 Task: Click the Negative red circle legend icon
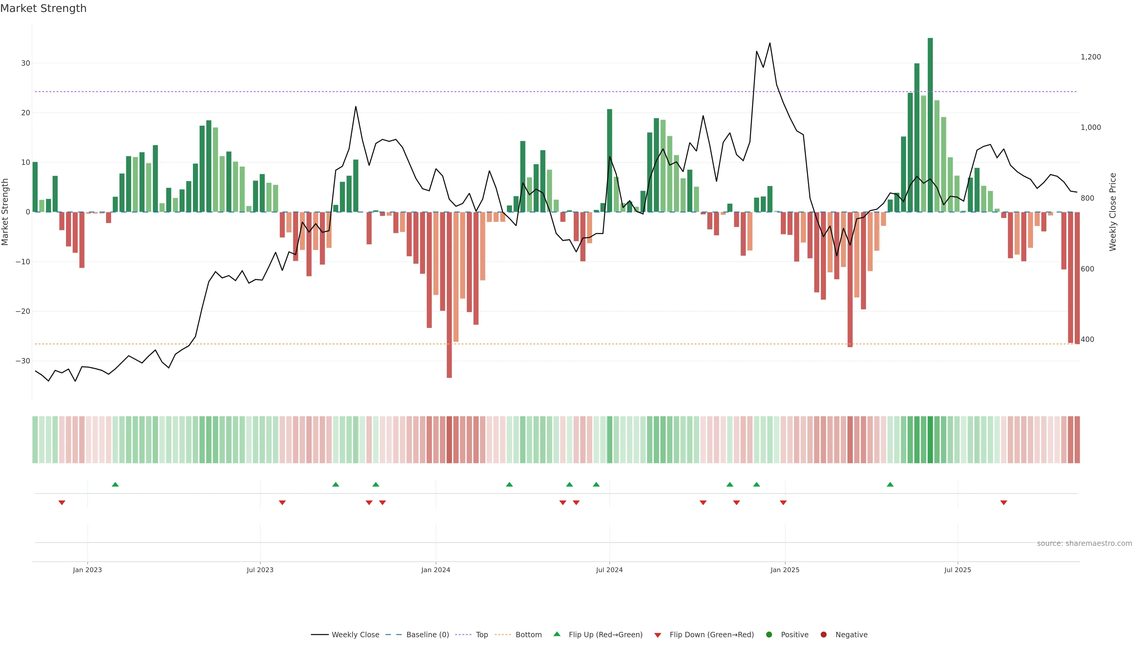823,635
